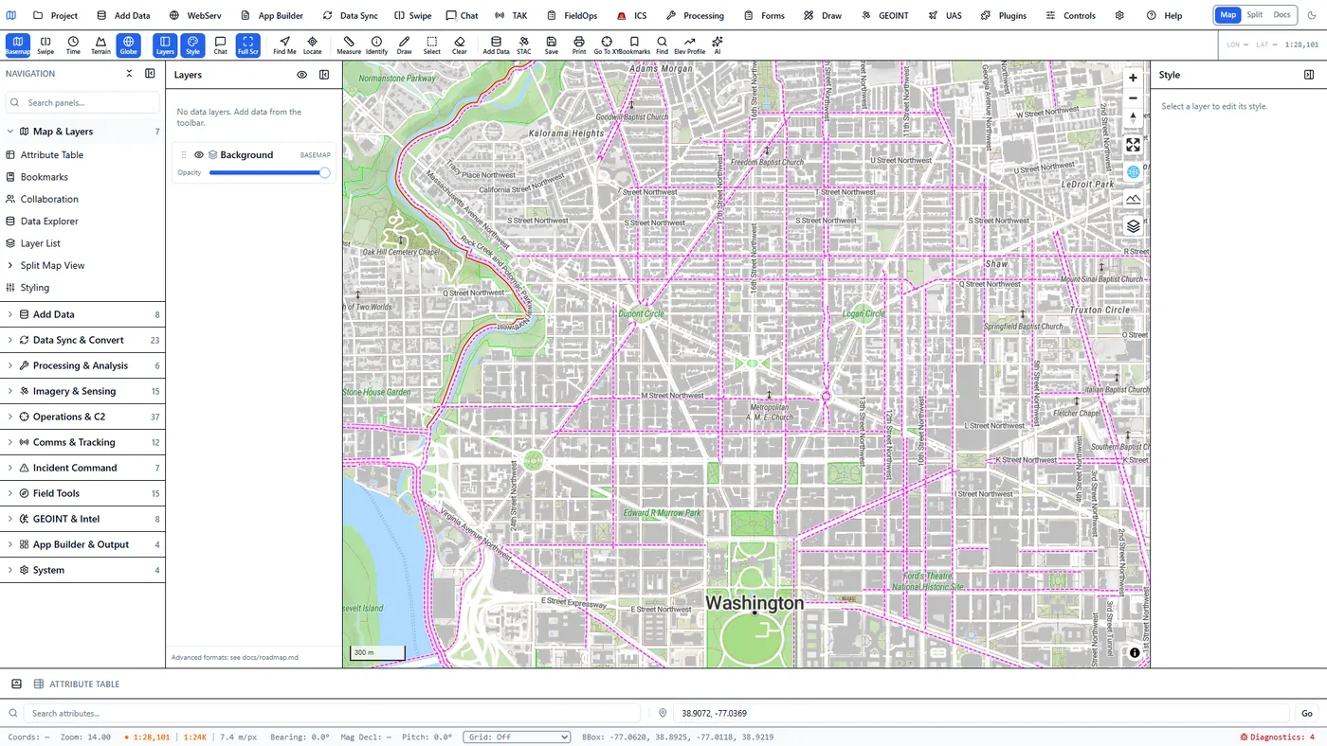Open STAC catalog tool
Screen dimensions: 1327x746
(523, 45)
